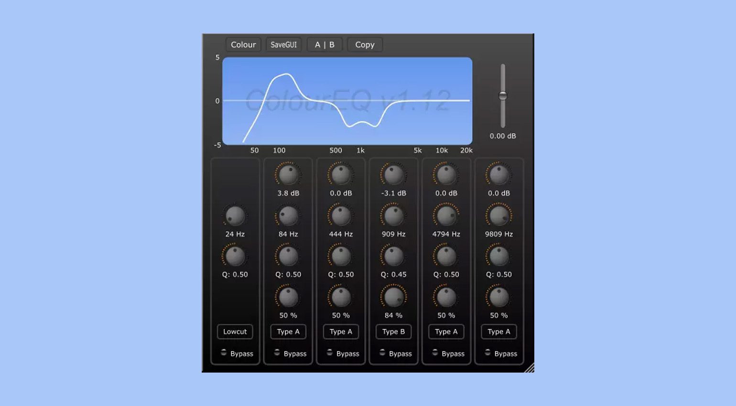Viewport: 736px width, 406px height.
Task: Click the gain knob of the 4794 Hz band
Action: (446, 175)
